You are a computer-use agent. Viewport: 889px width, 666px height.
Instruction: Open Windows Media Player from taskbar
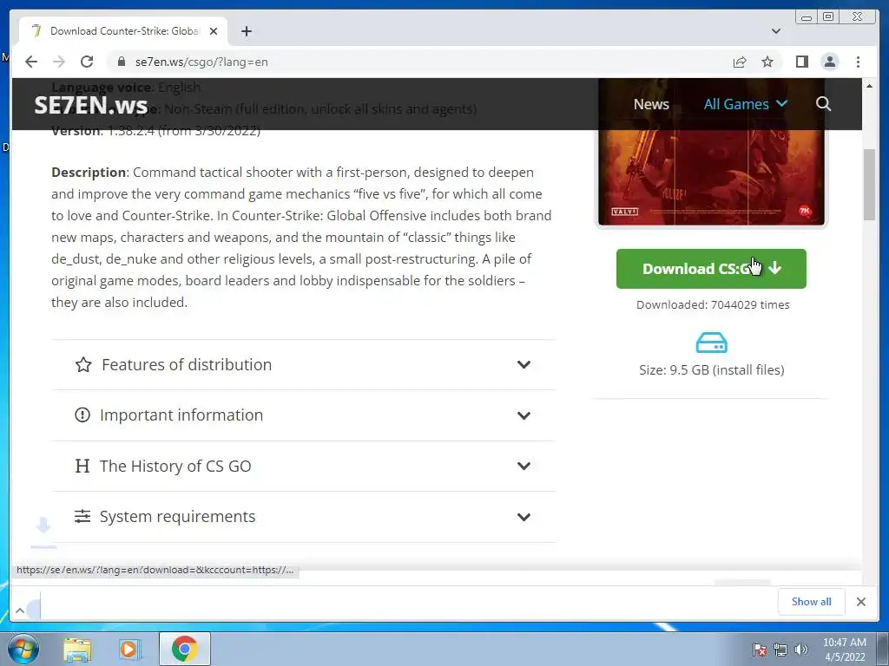point(129,649)
